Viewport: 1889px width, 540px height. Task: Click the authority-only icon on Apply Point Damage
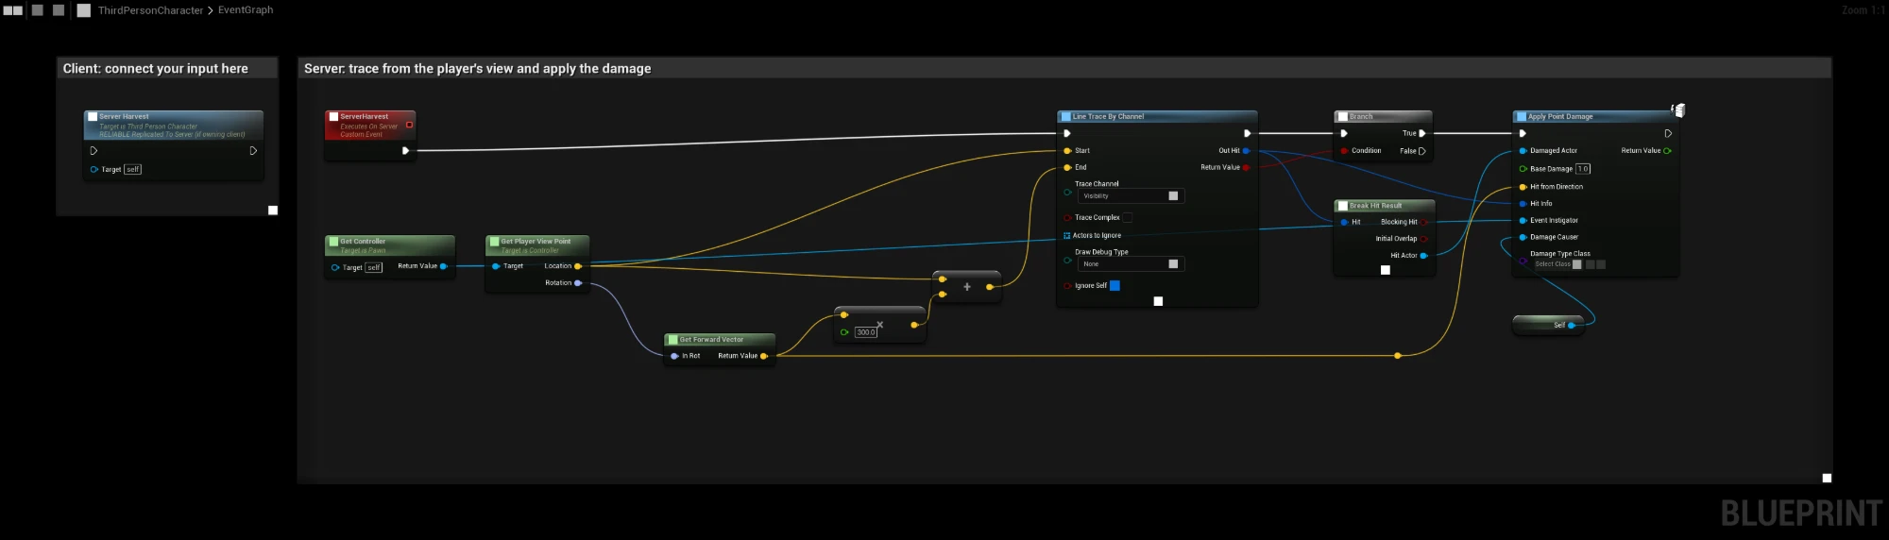coord(1678,110)
